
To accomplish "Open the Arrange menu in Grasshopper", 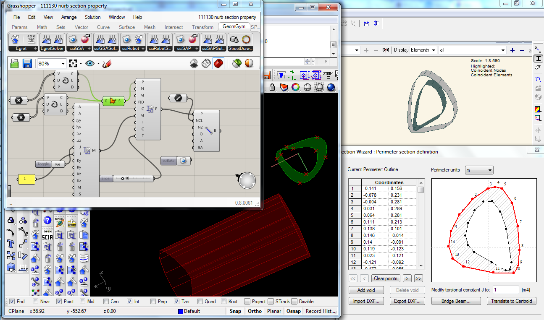I will point(69,17).
